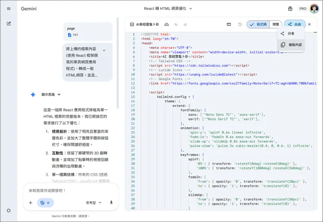Remove the canvas tool chip with its X
This screenshot has width=323, height=222.
[48, 203]
